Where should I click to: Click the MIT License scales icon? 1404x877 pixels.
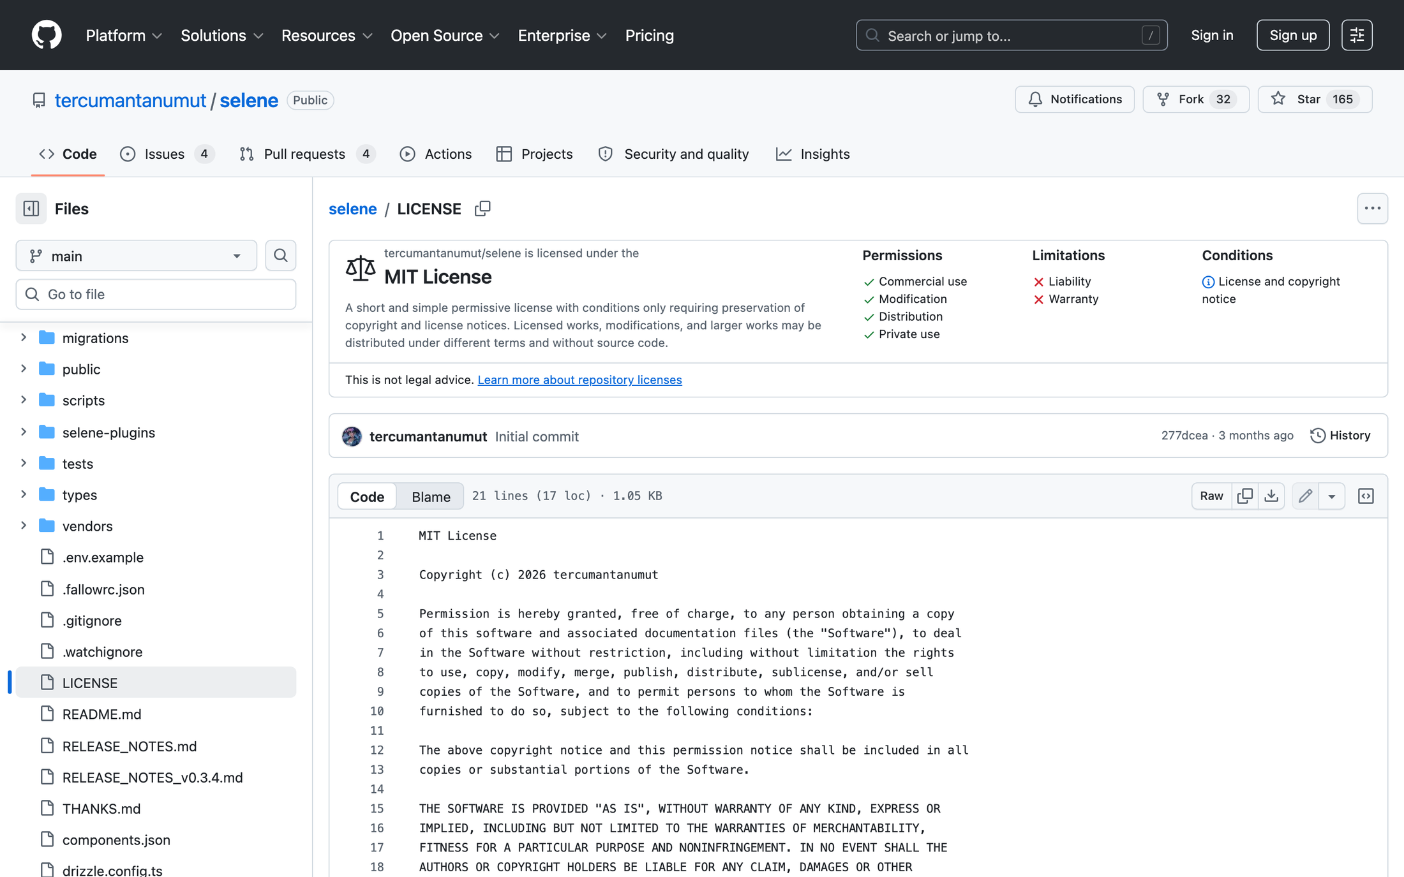(360, 269)
